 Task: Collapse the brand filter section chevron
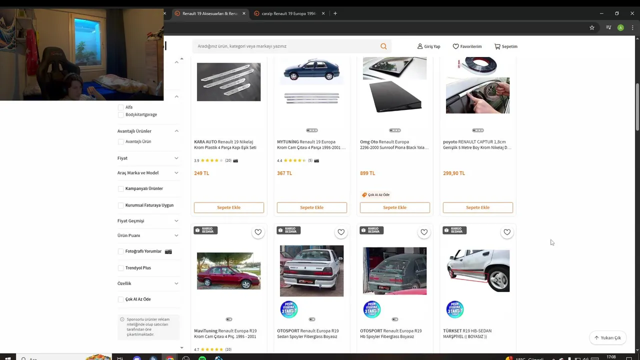point(176,96)
